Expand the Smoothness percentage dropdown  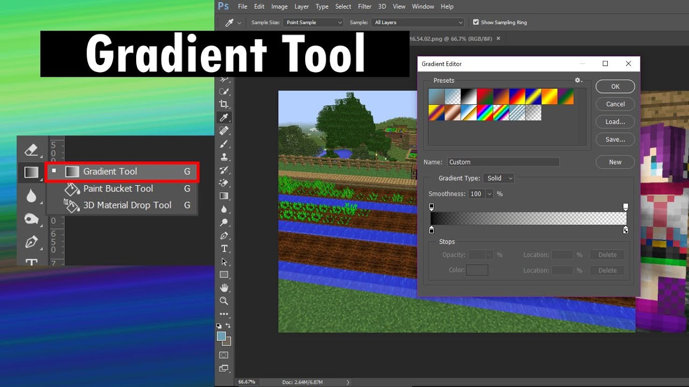(489, 194)
